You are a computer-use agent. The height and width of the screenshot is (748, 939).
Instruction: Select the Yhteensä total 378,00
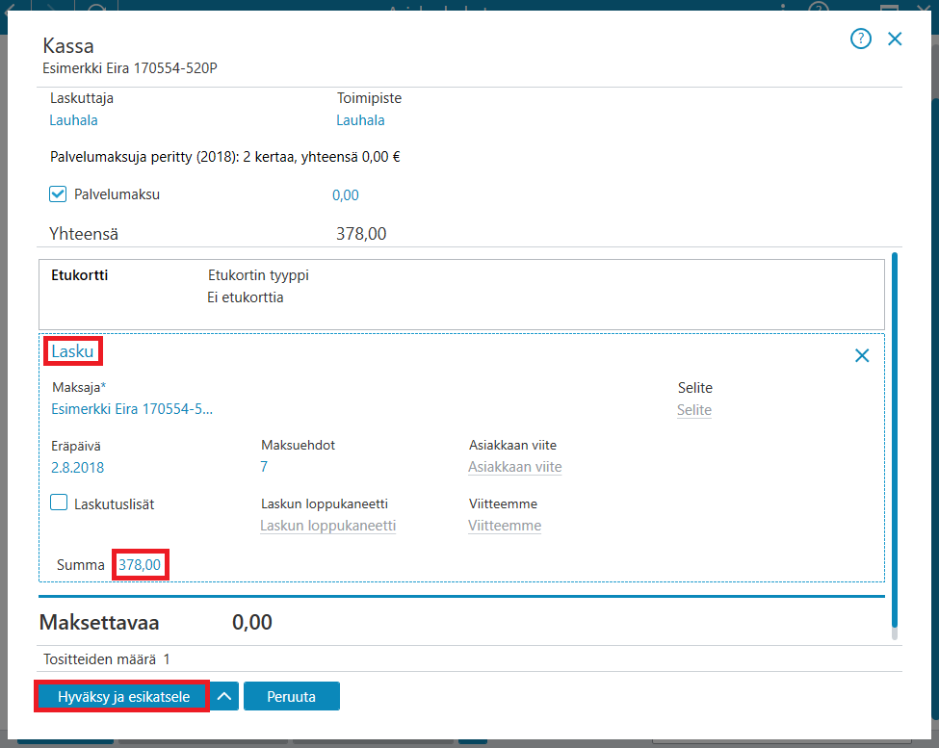[361, 233]
